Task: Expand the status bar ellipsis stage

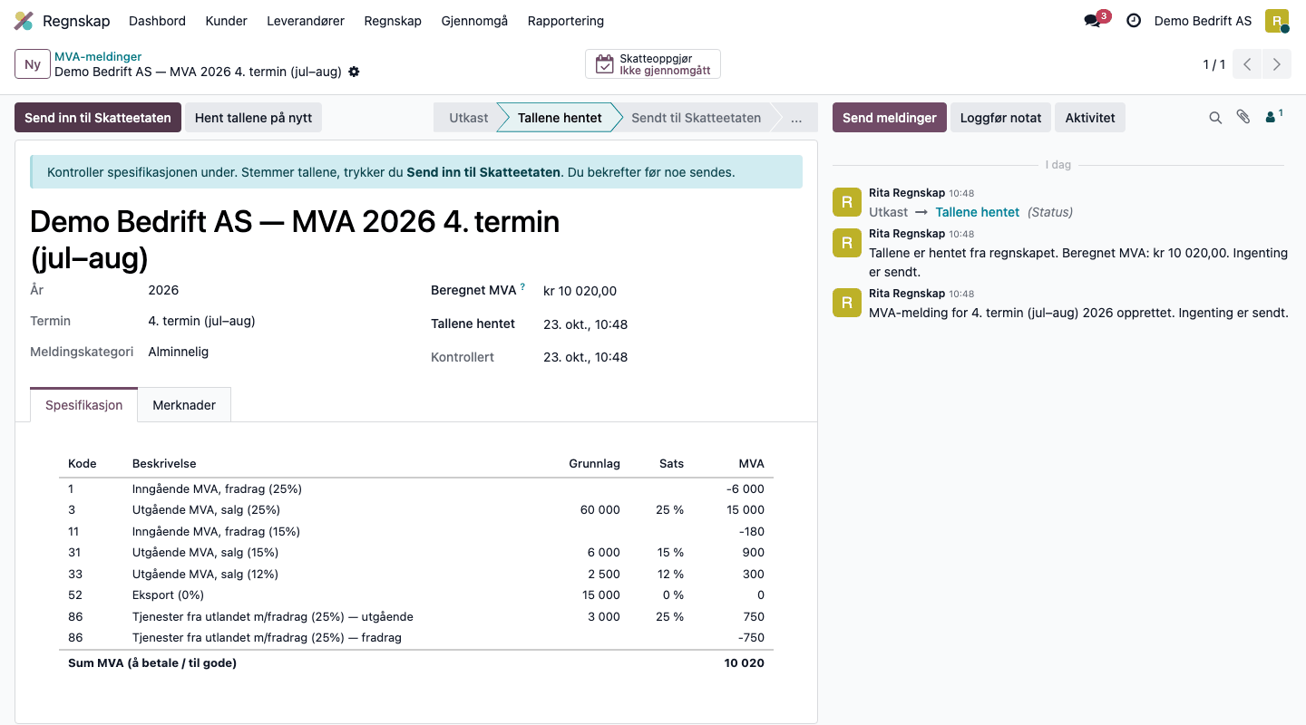Action: [795, 118]
